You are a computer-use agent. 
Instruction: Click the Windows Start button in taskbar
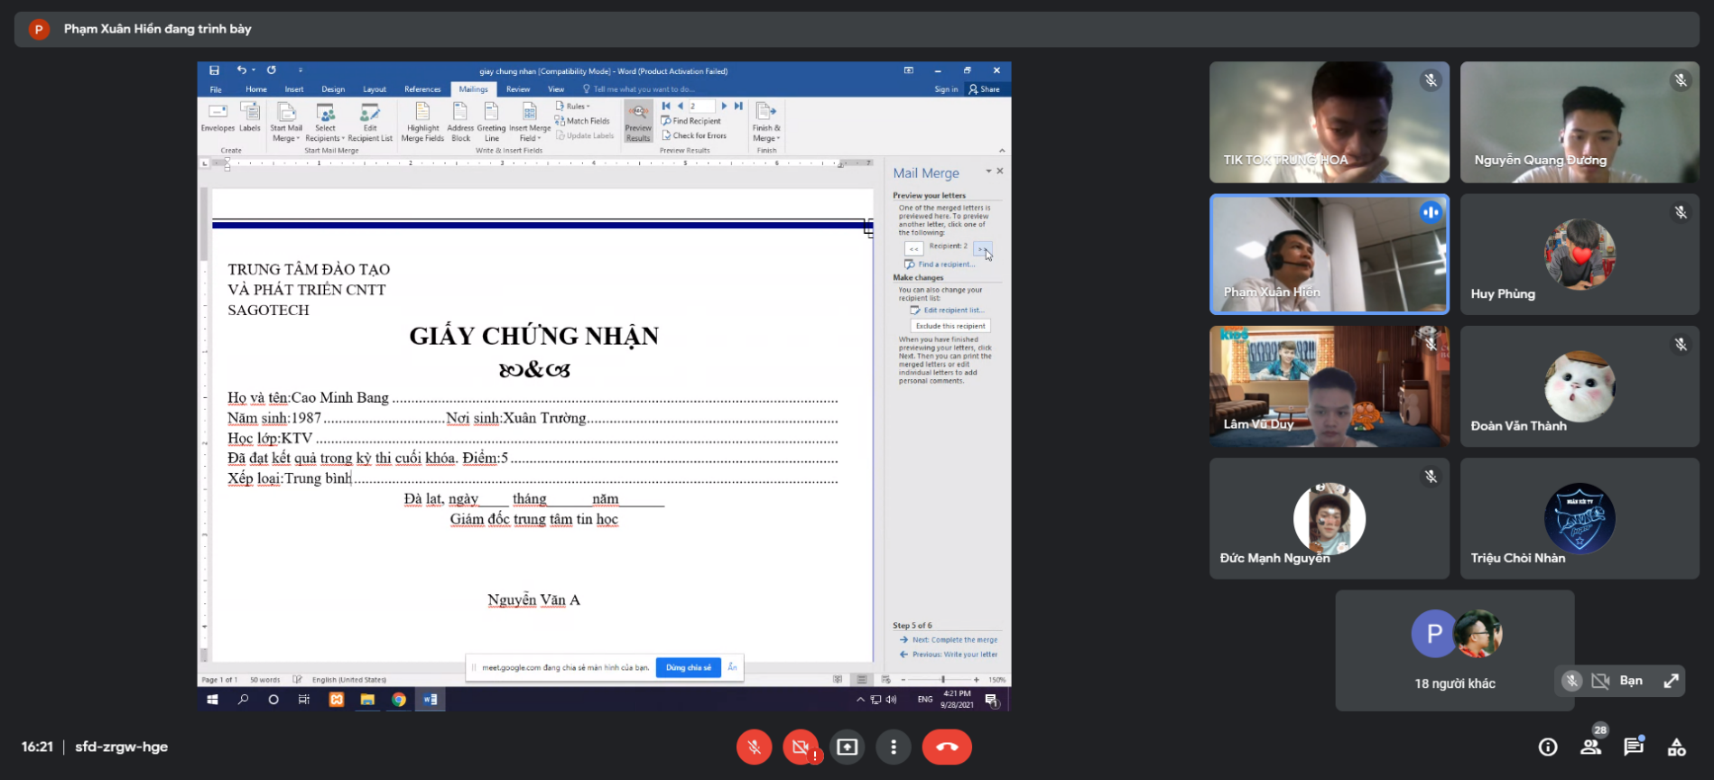[x=213, y=699]
